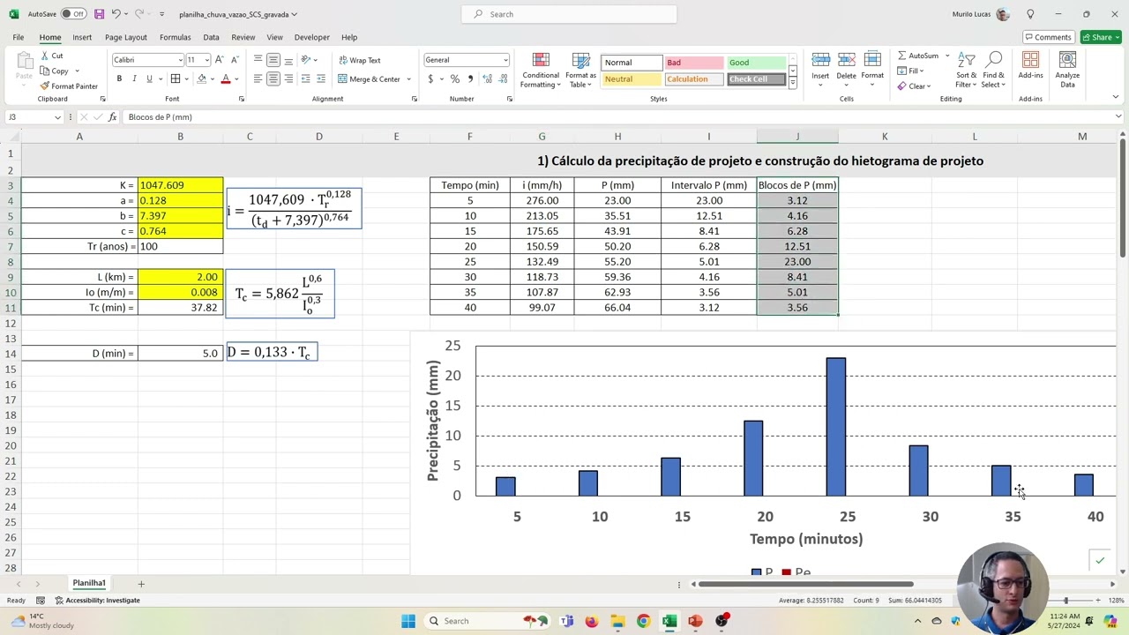This screenshot has height=635, width=1129.
Task: Toggle Underline formatting
Action: pos(149,78)
